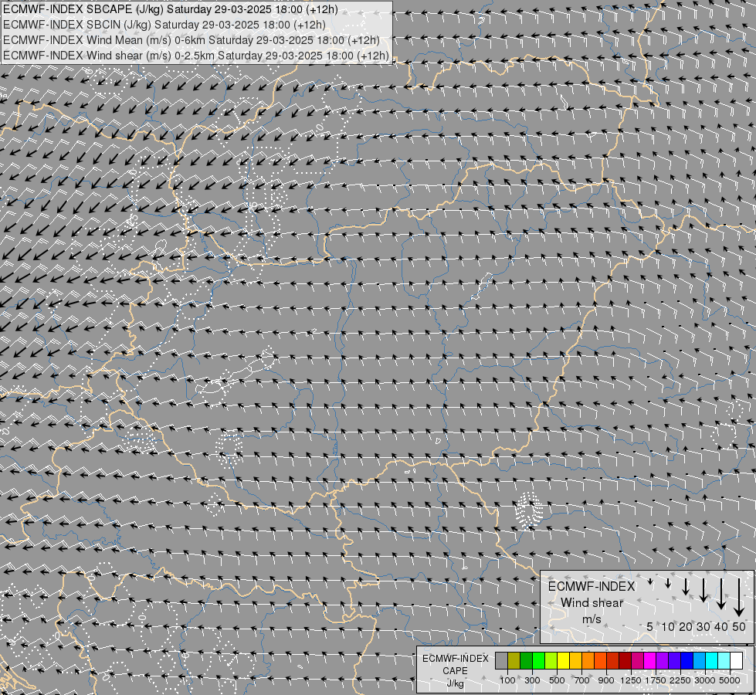Click the 20 m/s wind shear arrow

pyautogui.click(x=686, y=587)
